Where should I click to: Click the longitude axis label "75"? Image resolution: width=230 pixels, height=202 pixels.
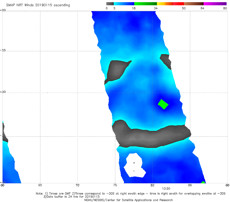115,185
